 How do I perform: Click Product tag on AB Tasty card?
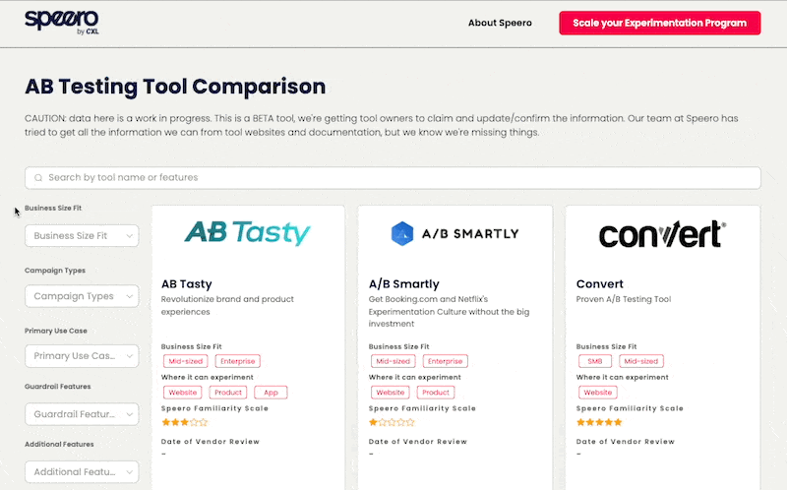228,393
